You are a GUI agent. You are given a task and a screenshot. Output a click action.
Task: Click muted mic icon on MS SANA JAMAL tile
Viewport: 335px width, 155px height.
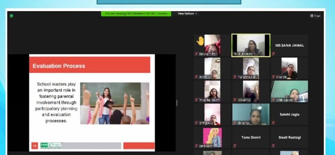273,54
